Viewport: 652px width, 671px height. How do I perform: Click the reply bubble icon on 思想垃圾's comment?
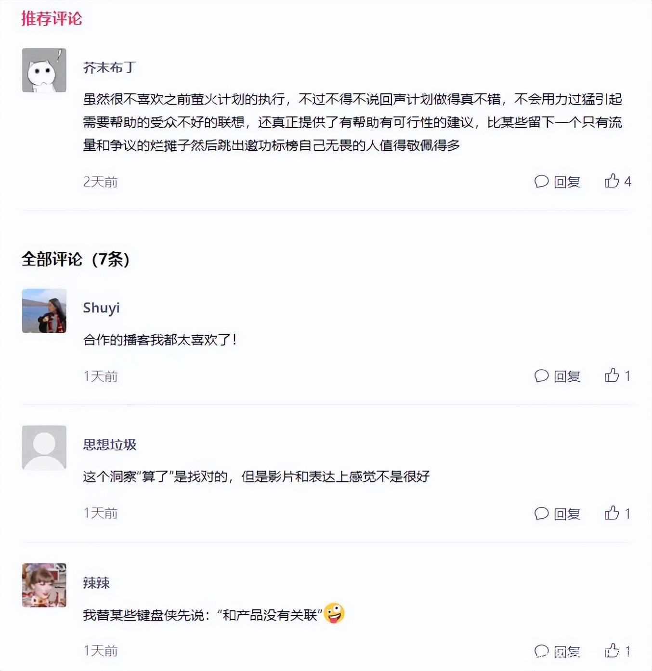coord(542,514)
